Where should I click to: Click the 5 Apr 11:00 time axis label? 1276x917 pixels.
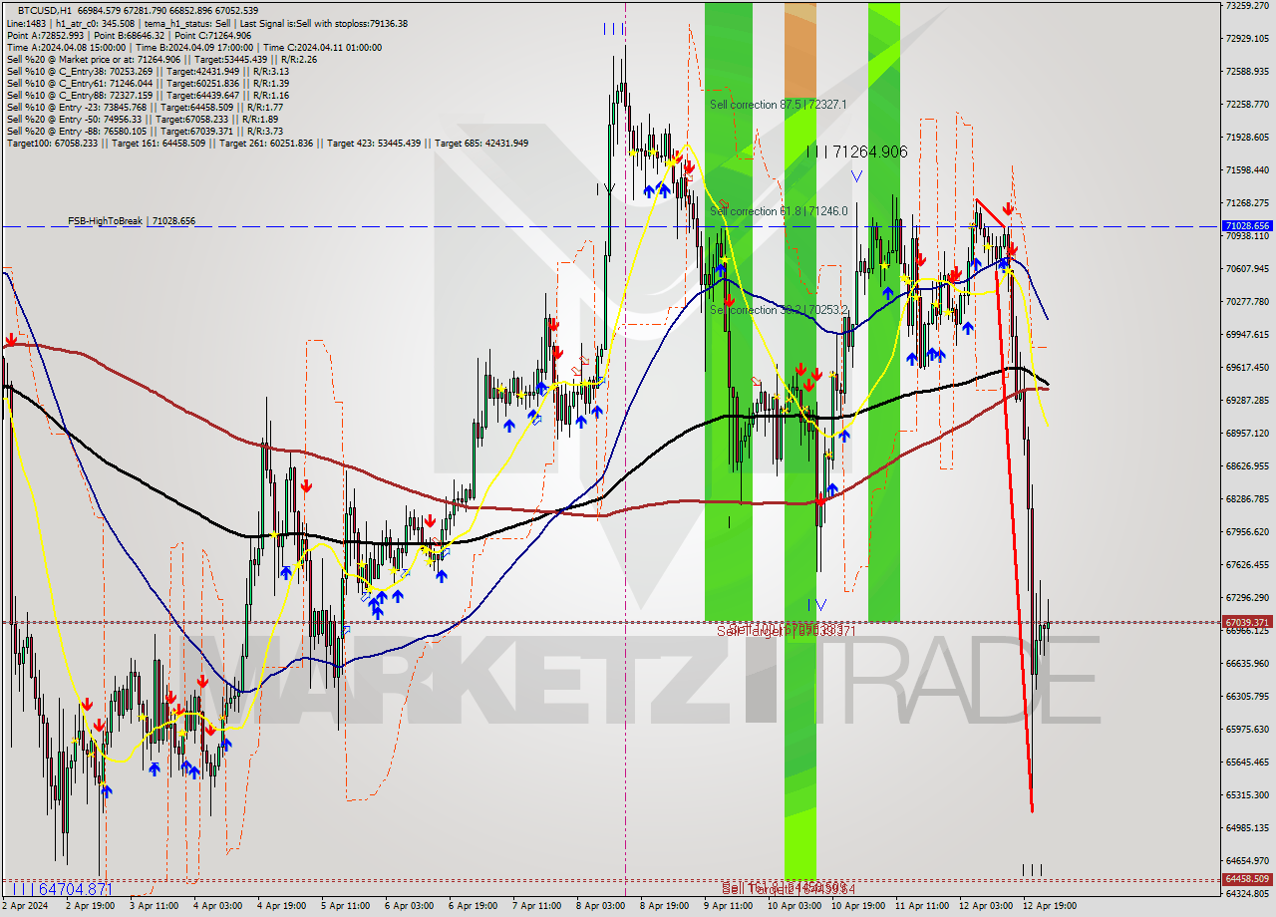[346, 906]
